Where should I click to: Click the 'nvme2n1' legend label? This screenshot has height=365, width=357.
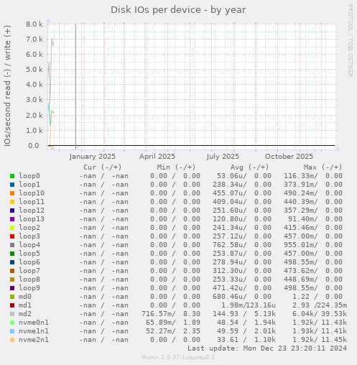34,340
